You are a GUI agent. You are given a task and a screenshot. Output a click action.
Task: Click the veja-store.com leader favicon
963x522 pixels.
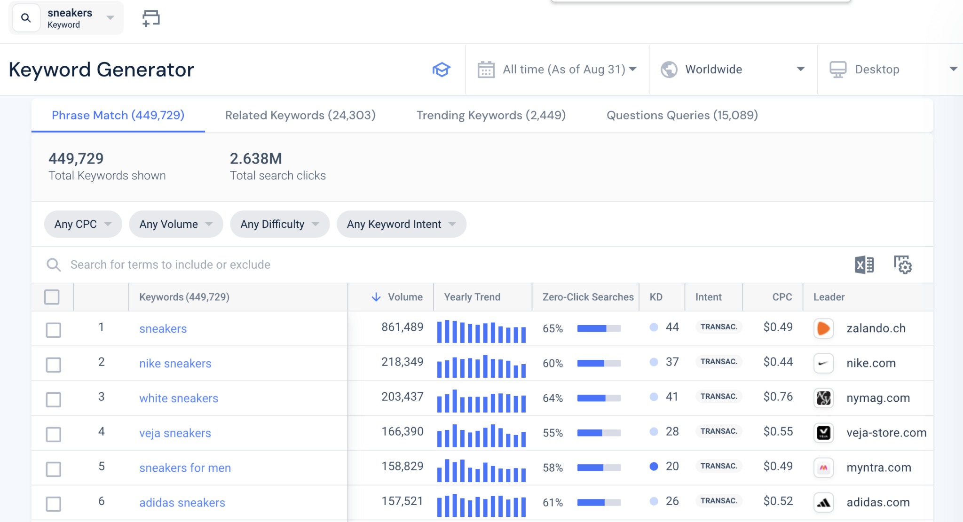[x=823, y=433]
